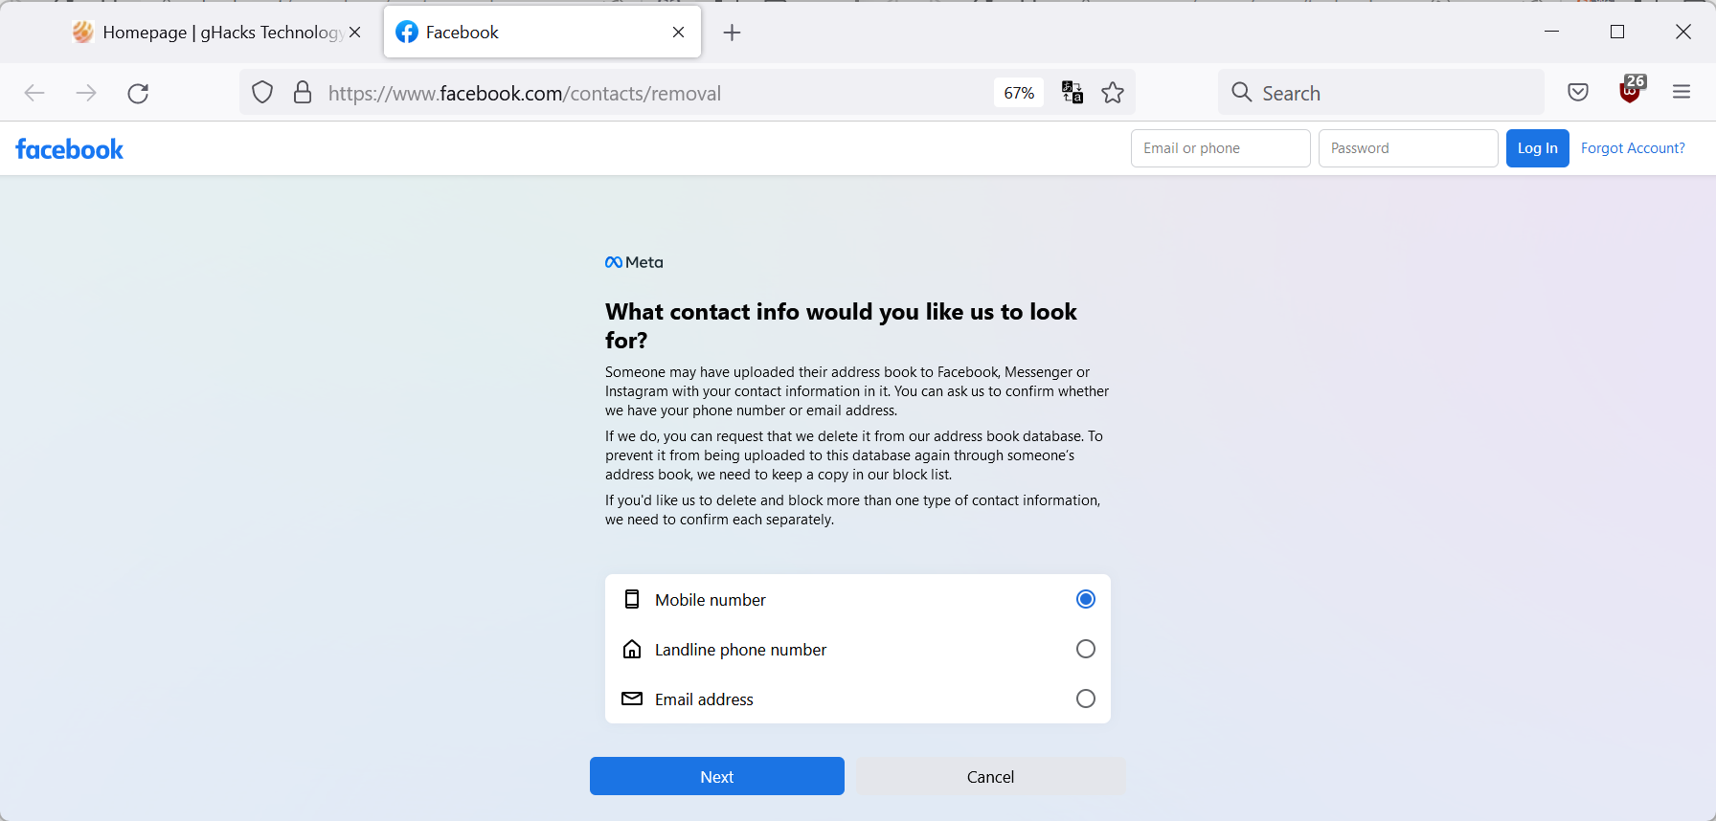Open the Pocket save icon
The image size is (1716, 821).
(x=1578, y=92)
